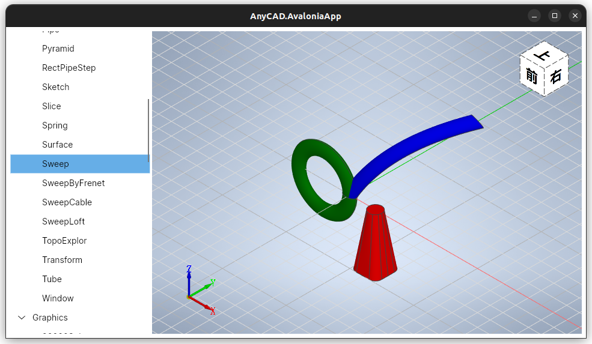
Task: Select the highlighted Sweep item
Action: (x=80, y=164)
